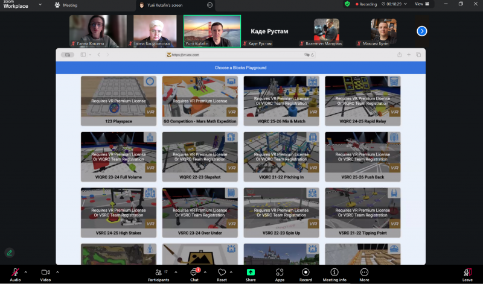Open options for Yurii Kutafin's screen share
This screenshot has height=284, width=483.
point(210,5)
